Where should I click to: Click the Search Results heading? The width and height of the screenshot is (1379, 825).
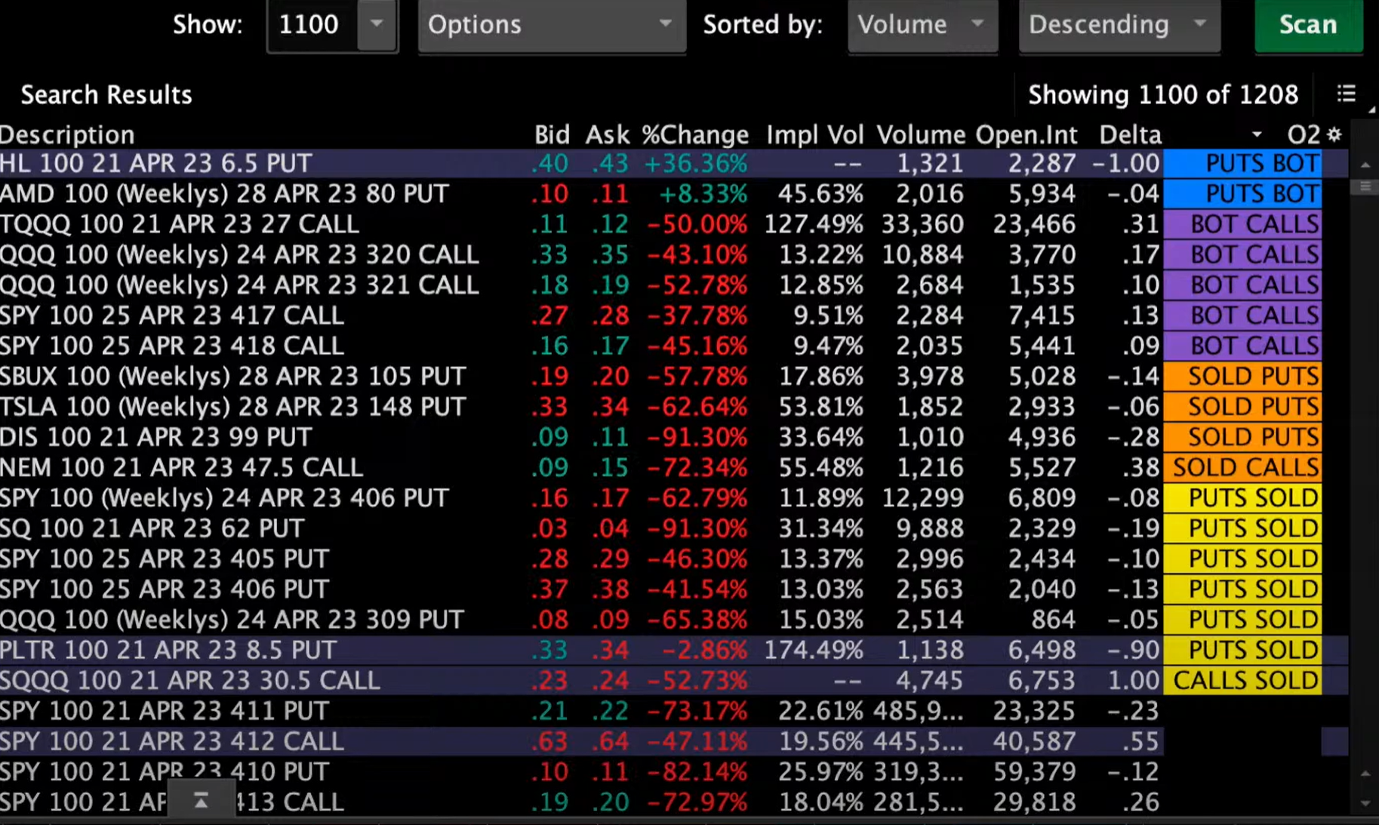click(106, 95)
